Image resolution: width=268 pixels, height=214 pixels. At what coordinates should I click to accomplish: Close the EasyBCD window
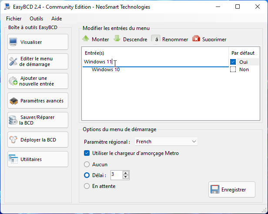point(258,7)
